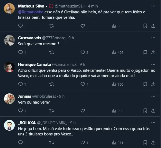Screen dimensions: 161x148
Task: Open more options menu on Henrique Camata's tweet
Action: point(153,64)
